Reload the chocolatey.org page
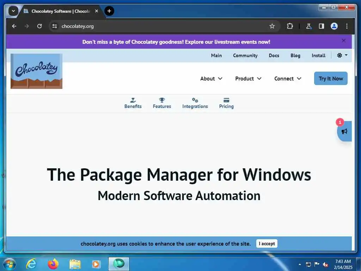Viewport: 361px width, 271px height. [x=39, y=26]
